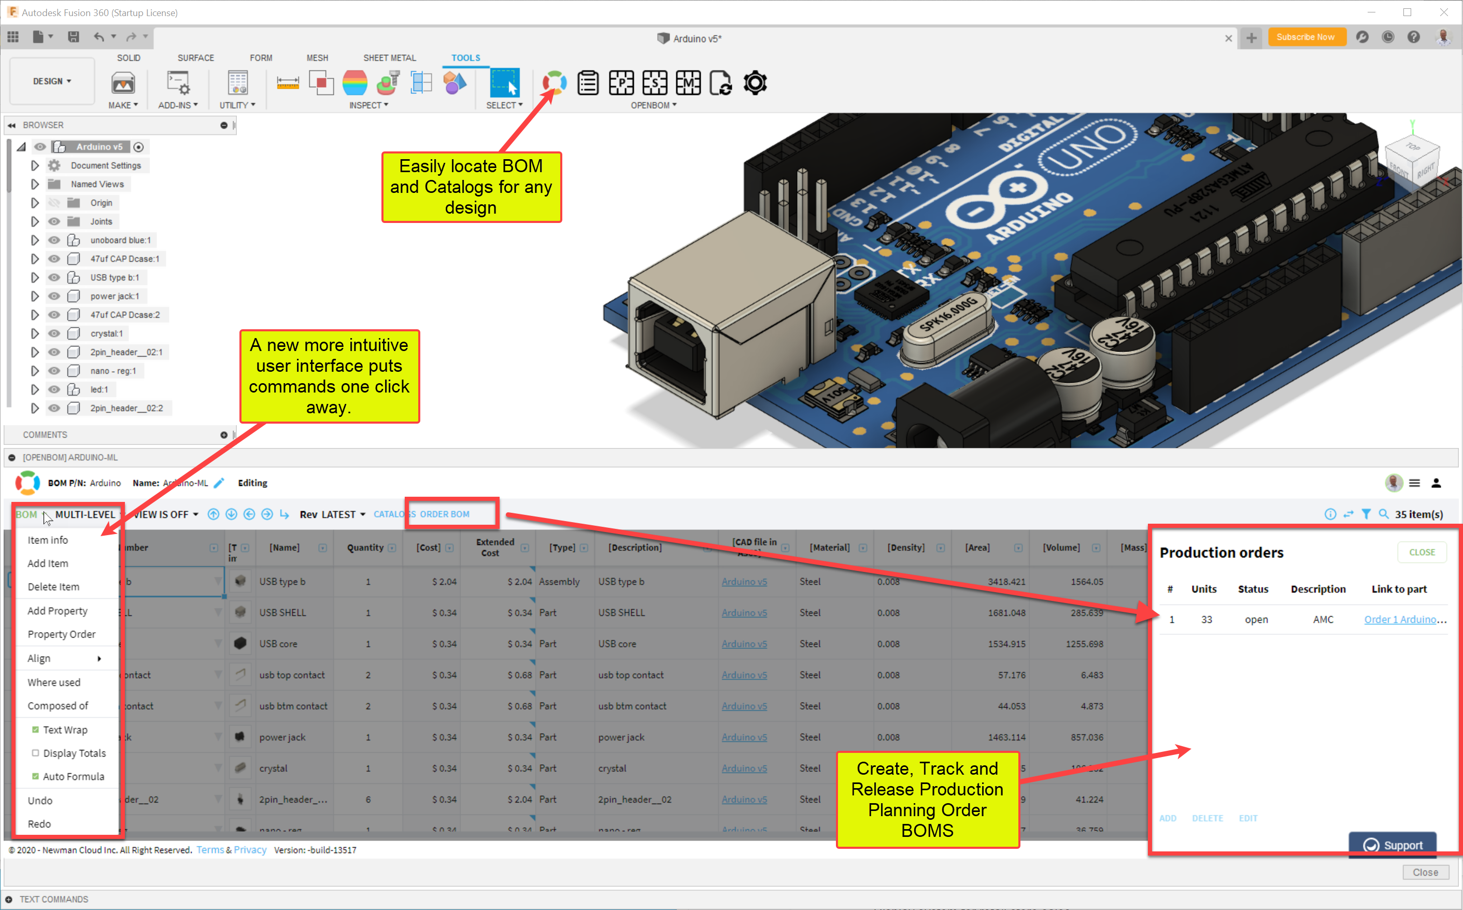Switch to the SHEET METAL tab
Screen dimensions: 1463x910
[389, 58]
